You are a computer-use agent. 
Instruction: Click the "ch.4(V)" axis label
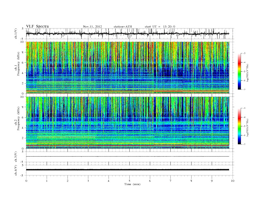pos(16,170)
